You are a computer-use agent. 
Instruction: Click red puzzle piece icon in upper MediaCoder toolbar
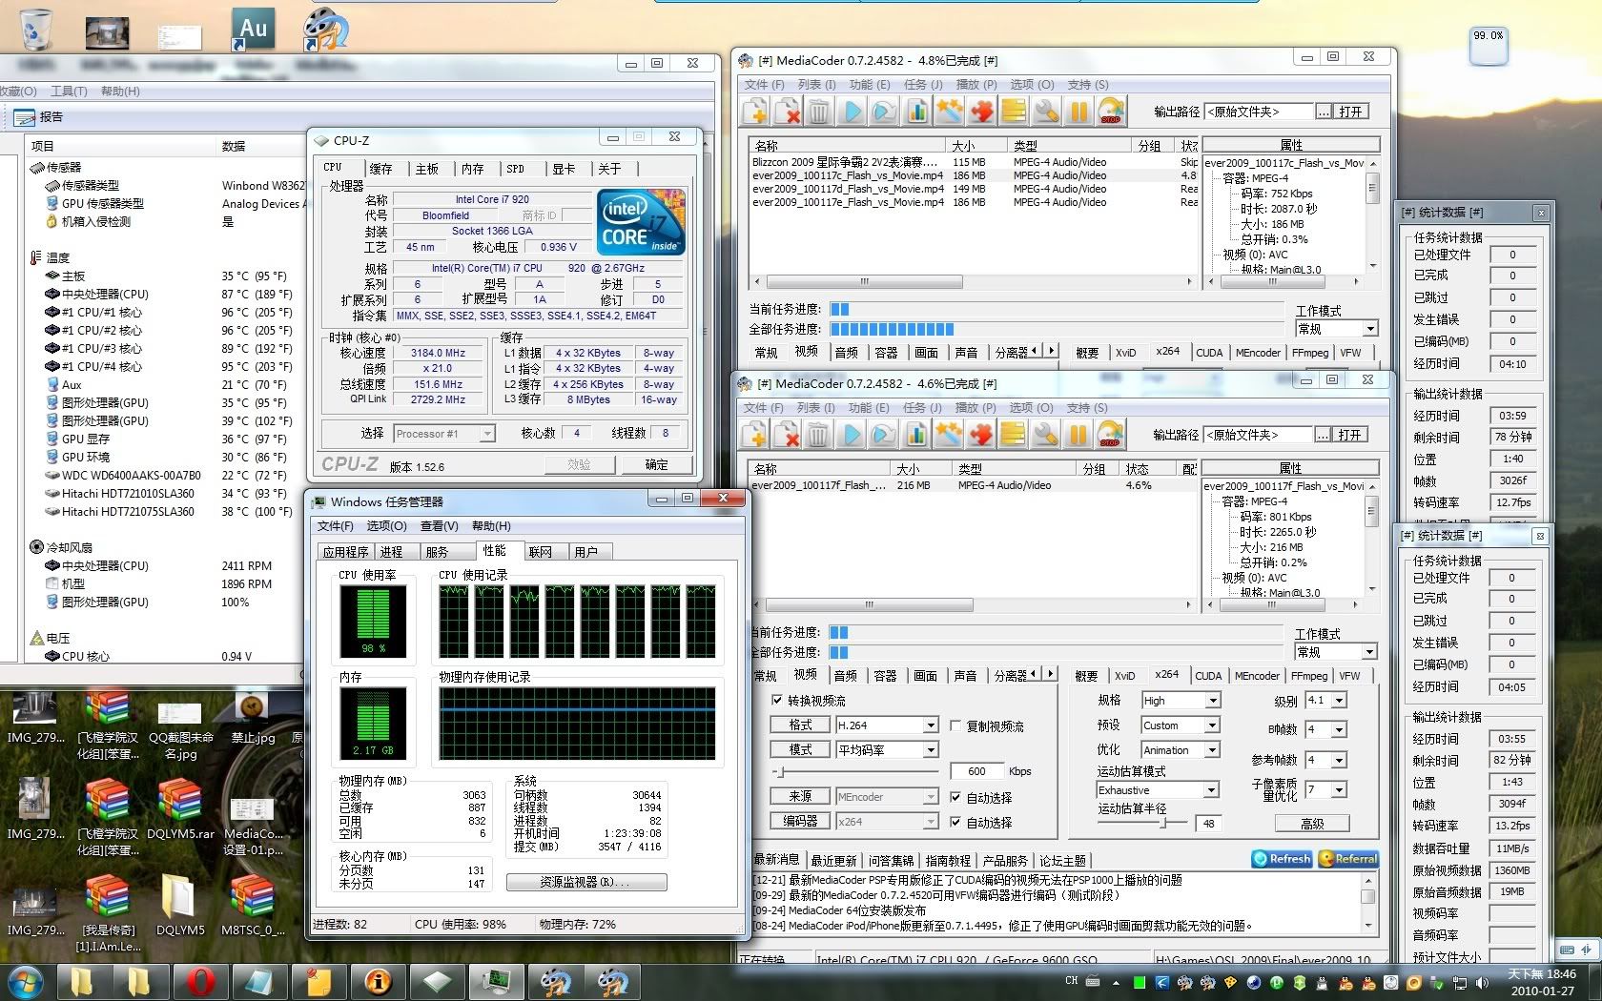981,112
